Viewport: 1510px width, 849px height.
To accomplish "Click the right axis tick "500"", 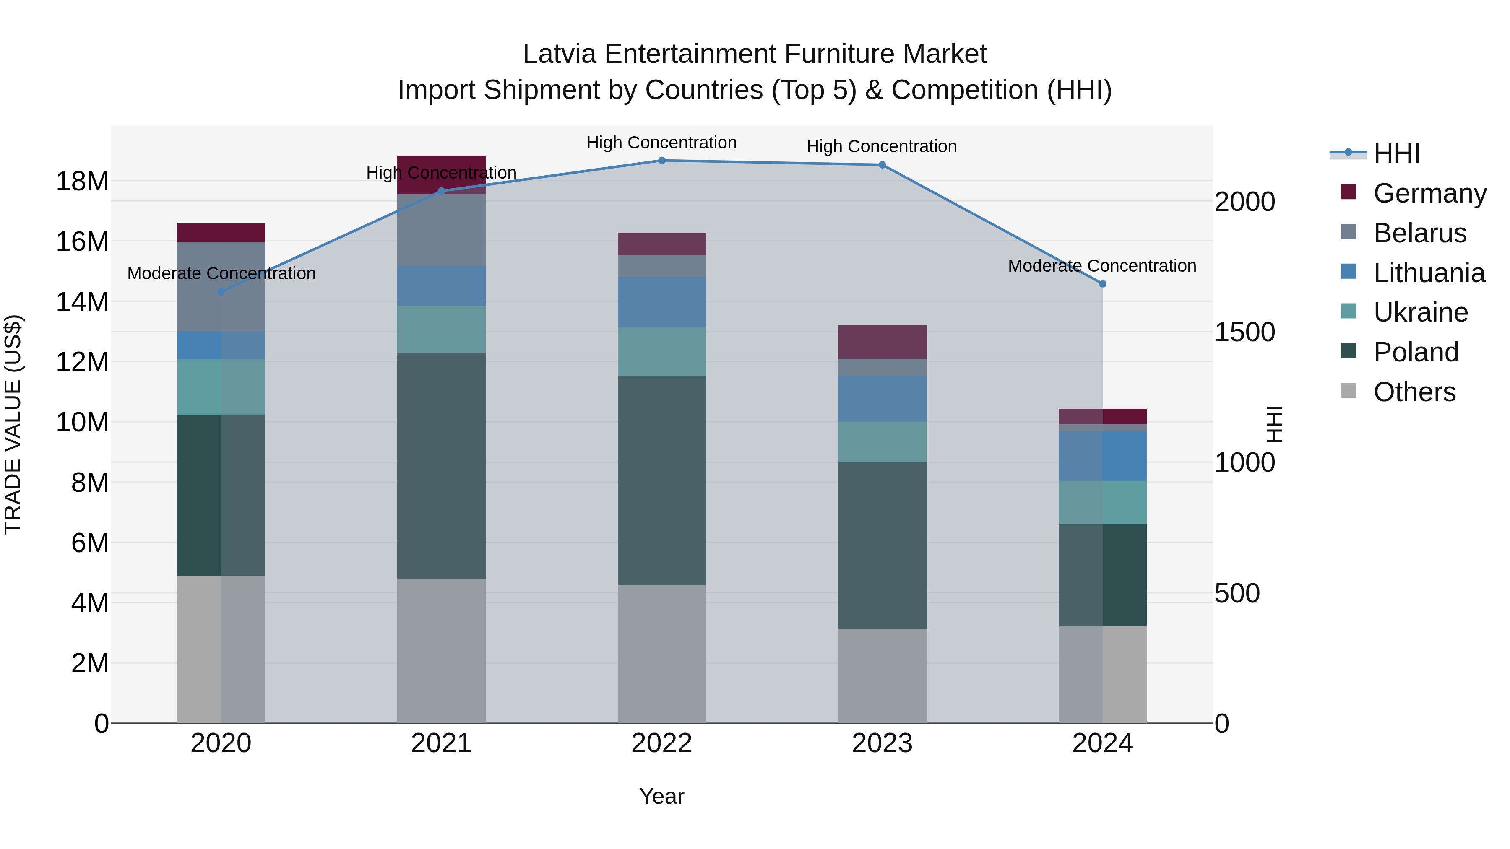I will point(1237,593).
